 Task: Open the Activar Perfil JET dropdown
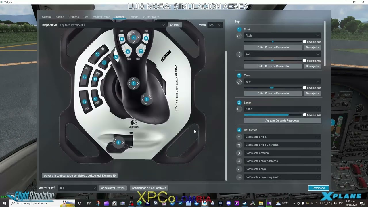pos(77,188)
